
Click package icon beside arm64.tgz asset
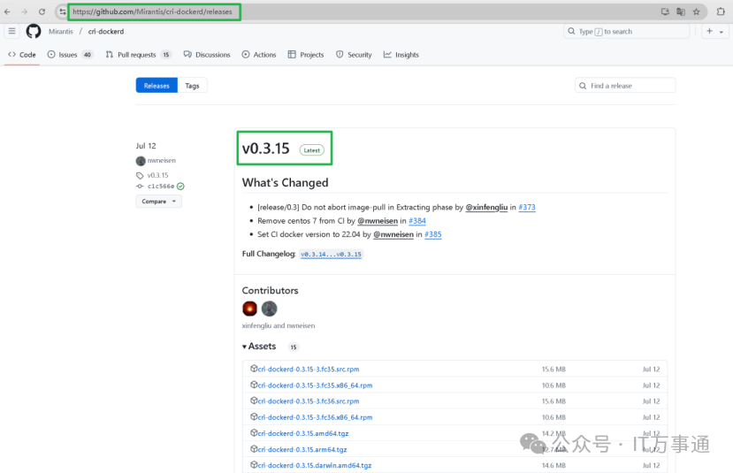point(254,449)
